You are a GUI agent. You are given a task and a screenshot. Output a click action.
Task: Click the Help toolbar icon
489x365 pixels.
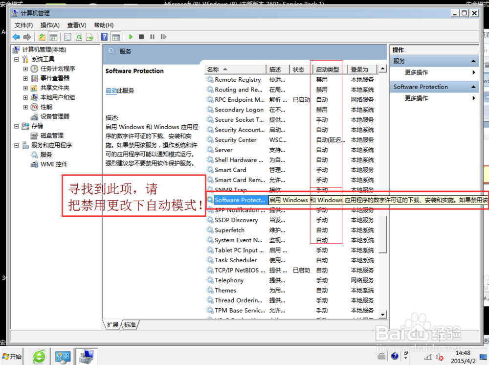coord(104,36)
